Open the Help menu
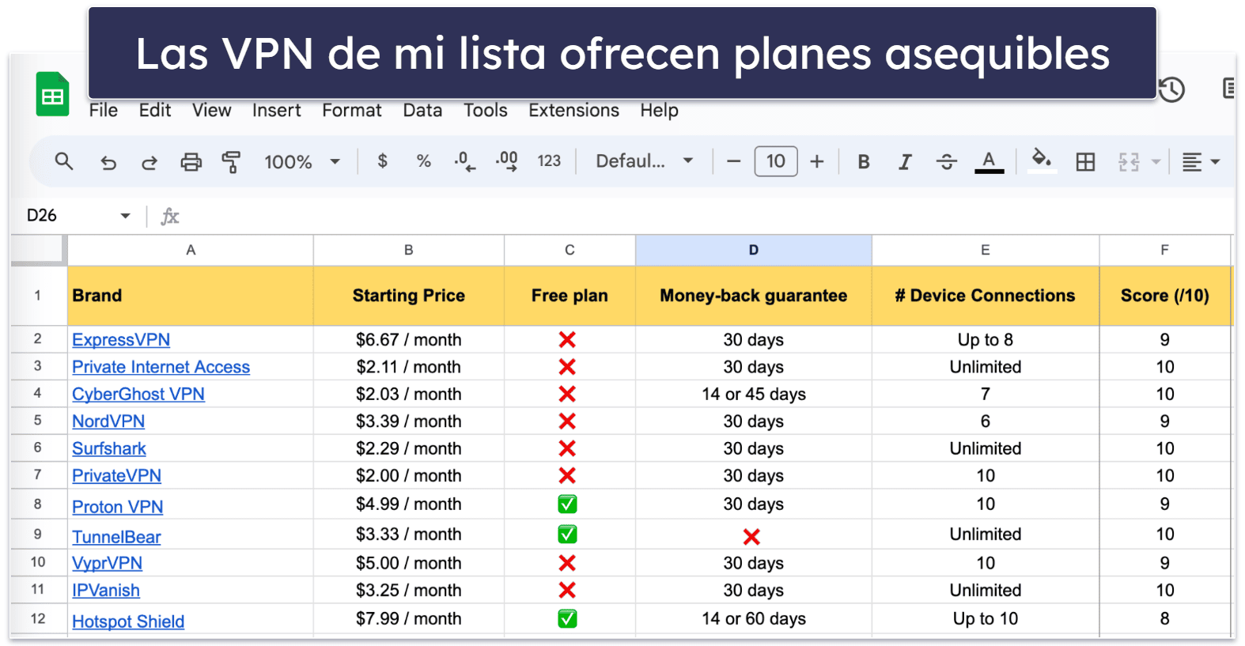Viewport: 1245px width, 646px height. 660,111
